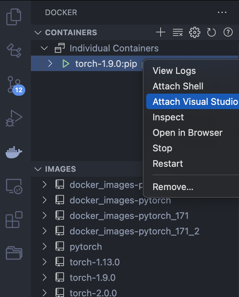
Task: Open the Explorer view in the activity bar
Action: 14,17
